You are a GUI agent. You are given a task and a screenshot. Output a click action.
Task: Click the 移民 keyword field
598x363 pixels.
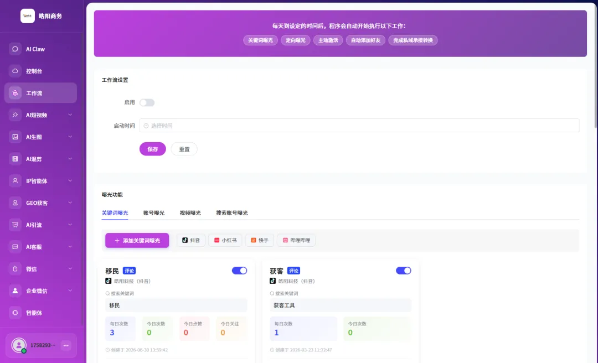pos(176,305)
